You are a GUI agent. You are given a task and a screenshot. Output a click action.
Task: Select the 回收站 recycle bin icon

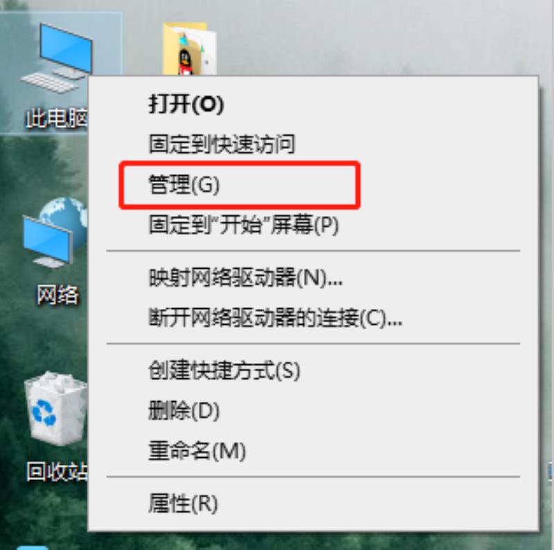click(x=56, y=409)
